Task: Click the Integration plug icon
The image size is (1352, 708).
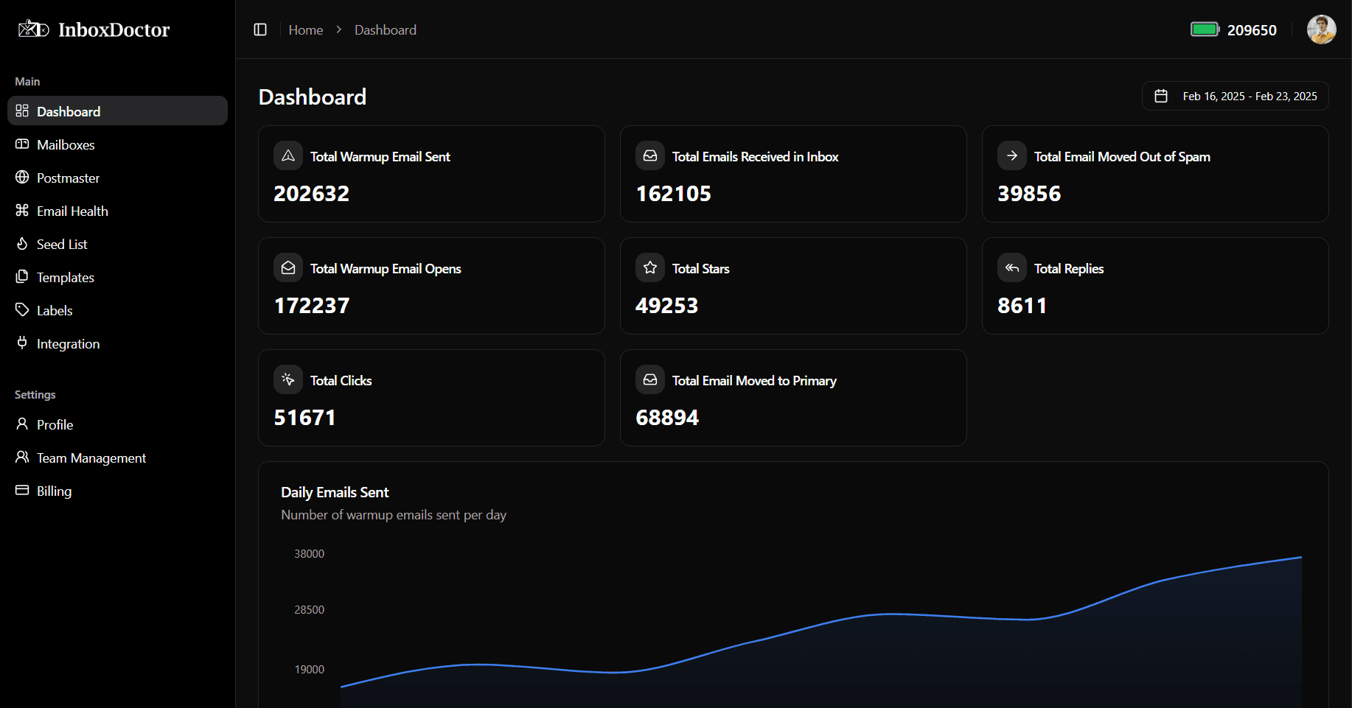Action: click(22, 343)
